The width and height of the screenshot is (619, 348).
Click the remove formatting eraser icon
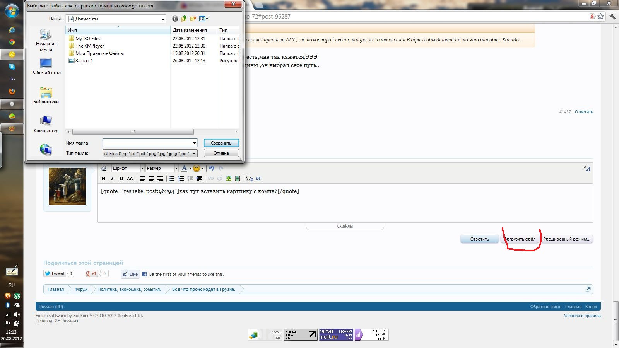(104, 169)
